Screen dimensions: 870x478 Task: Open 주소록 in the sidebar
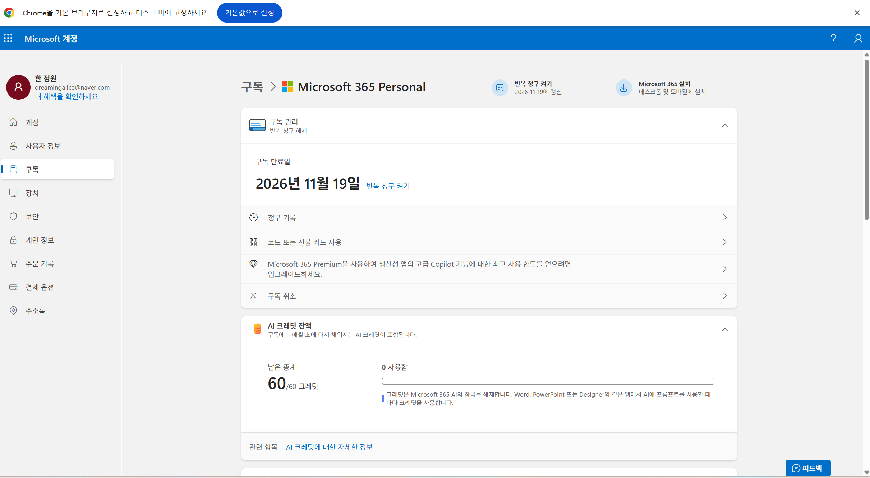click(x=57, y=310)
